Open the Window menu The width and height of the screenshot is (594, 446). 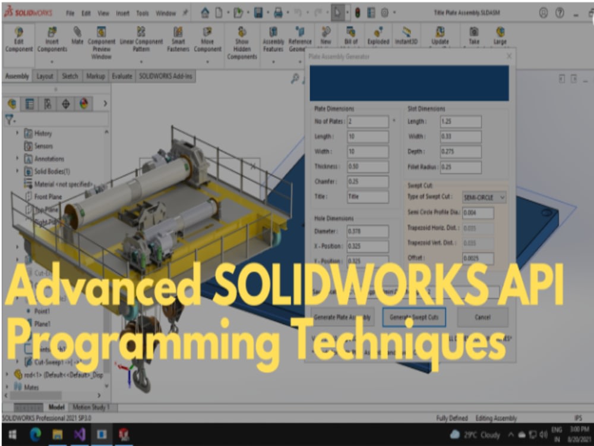pos(166,13)
